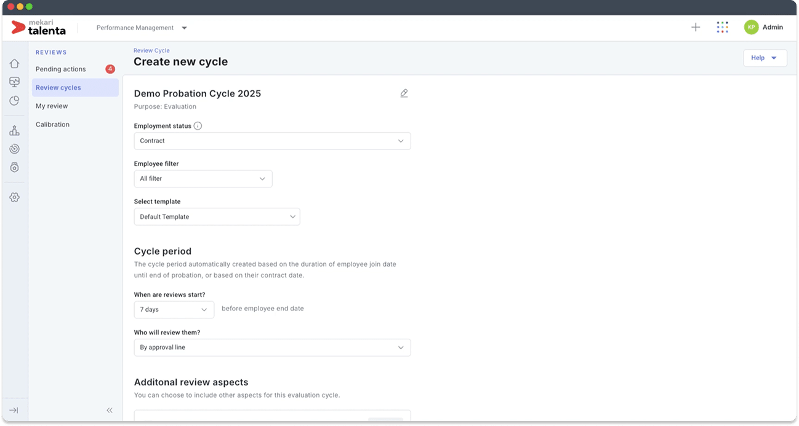Image resolution: width=799 pixels, height=426 pixels.
Task: Go to Pending actions
Action: click(x=61, y=69)
